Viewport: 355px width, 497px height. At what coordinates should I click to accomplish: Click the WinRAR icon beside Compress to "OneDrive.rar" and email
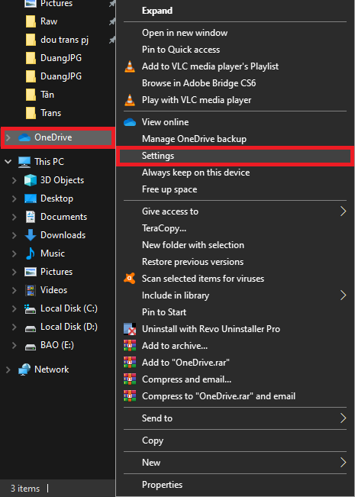130,396
